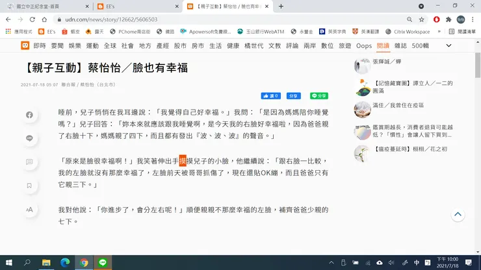Viewport: 481px width, 270px height.
Task: Click the scroll-to-top arrow button
Action: [458, 215]
